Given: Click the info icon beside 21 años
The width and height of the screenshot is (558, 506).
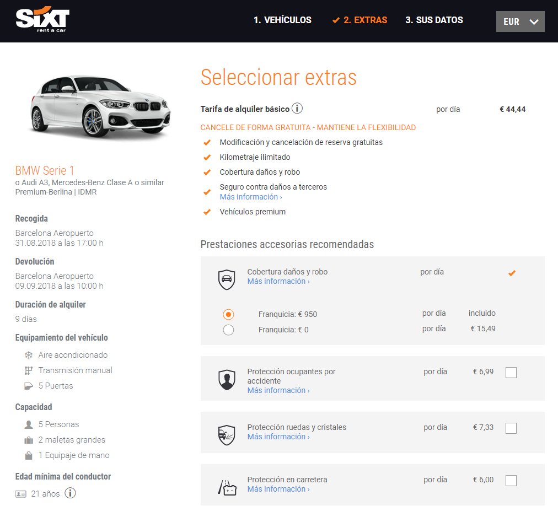Looking at the screenshot, I should (x=70, y=493).
